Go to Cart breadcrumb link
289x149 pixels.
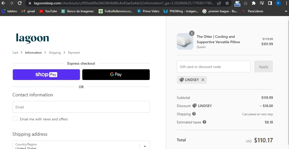pos(15,53)
